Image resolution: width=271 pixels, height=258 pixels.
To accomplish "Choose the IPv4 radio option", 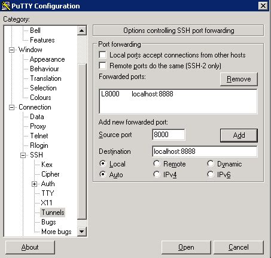I will pos(157,174).
